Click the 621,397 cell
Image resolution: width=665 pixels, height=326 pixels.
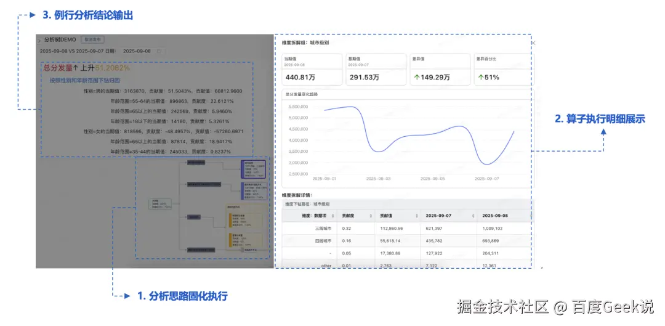click(x=433, y=229)
